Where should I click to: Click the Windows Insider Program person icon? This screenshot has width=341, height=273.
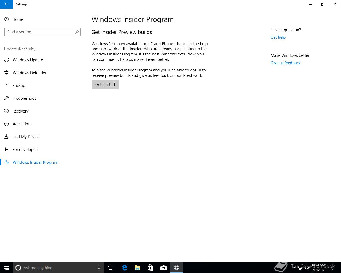pos(6,162)
